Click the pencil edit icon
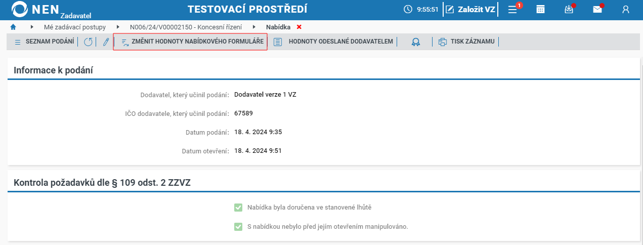Image resolution: width=643 pixels, height=245 pixels. pos(106,42)
